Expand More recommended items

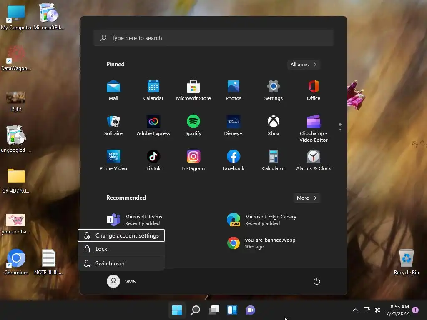306,198
